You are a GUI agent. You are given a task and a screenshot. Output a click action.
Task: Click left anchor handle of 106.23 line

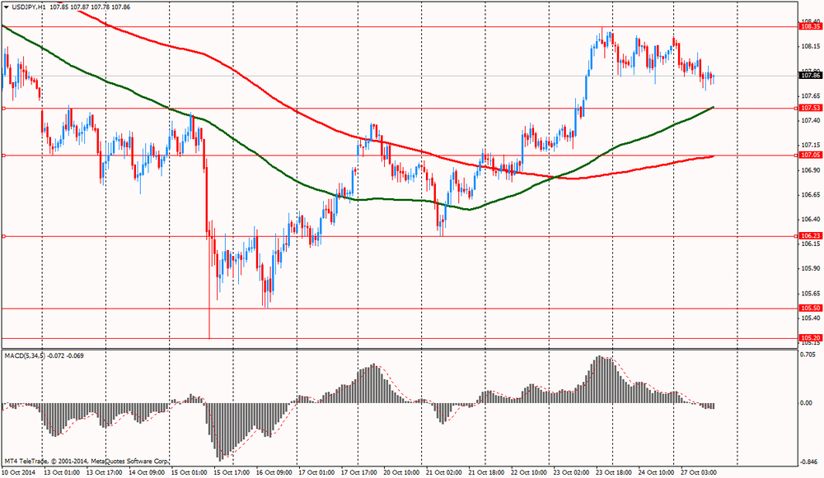point(3,236)
